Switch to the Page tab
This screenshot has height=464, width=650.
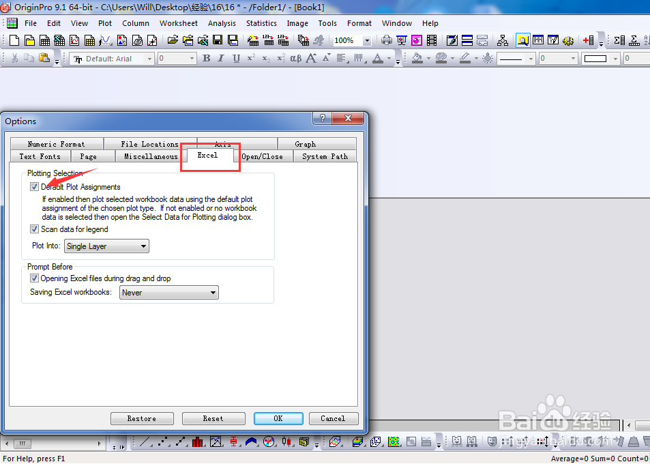coord(93,156)
